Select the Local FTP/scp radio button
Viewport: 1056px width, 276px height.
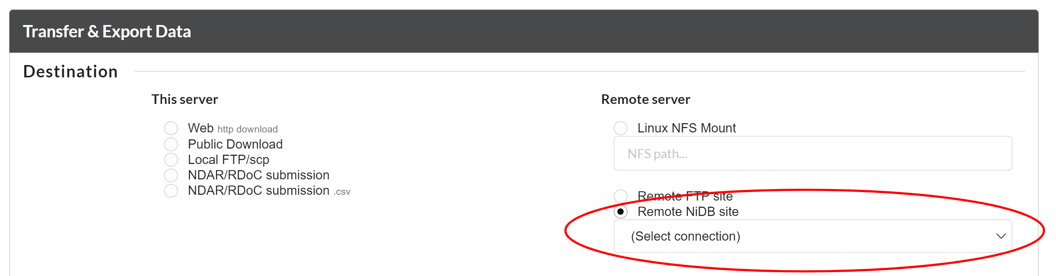tap(171, 159)
